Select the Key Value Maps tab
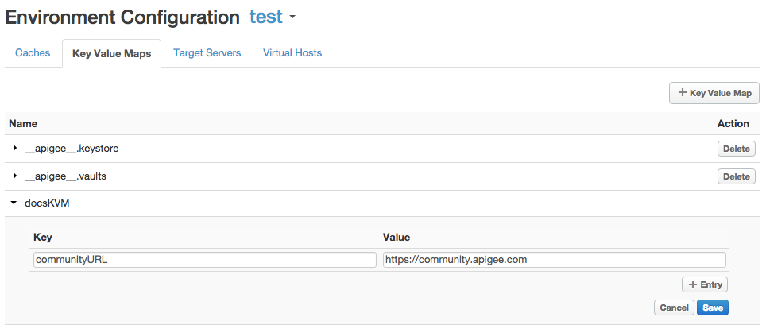The height and width of the screenshot is (329, 766). pos(111,54)
